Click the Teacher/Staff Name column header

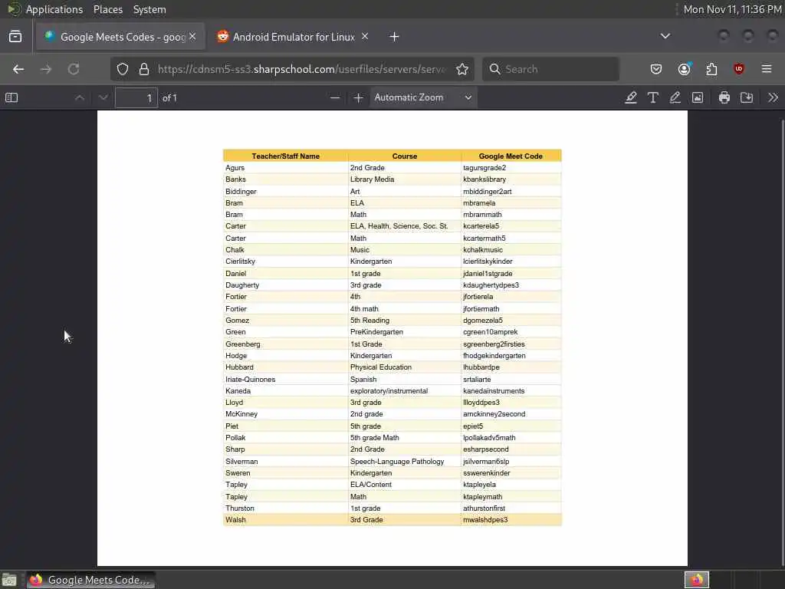pyautogui.click(x=285, y=156)
